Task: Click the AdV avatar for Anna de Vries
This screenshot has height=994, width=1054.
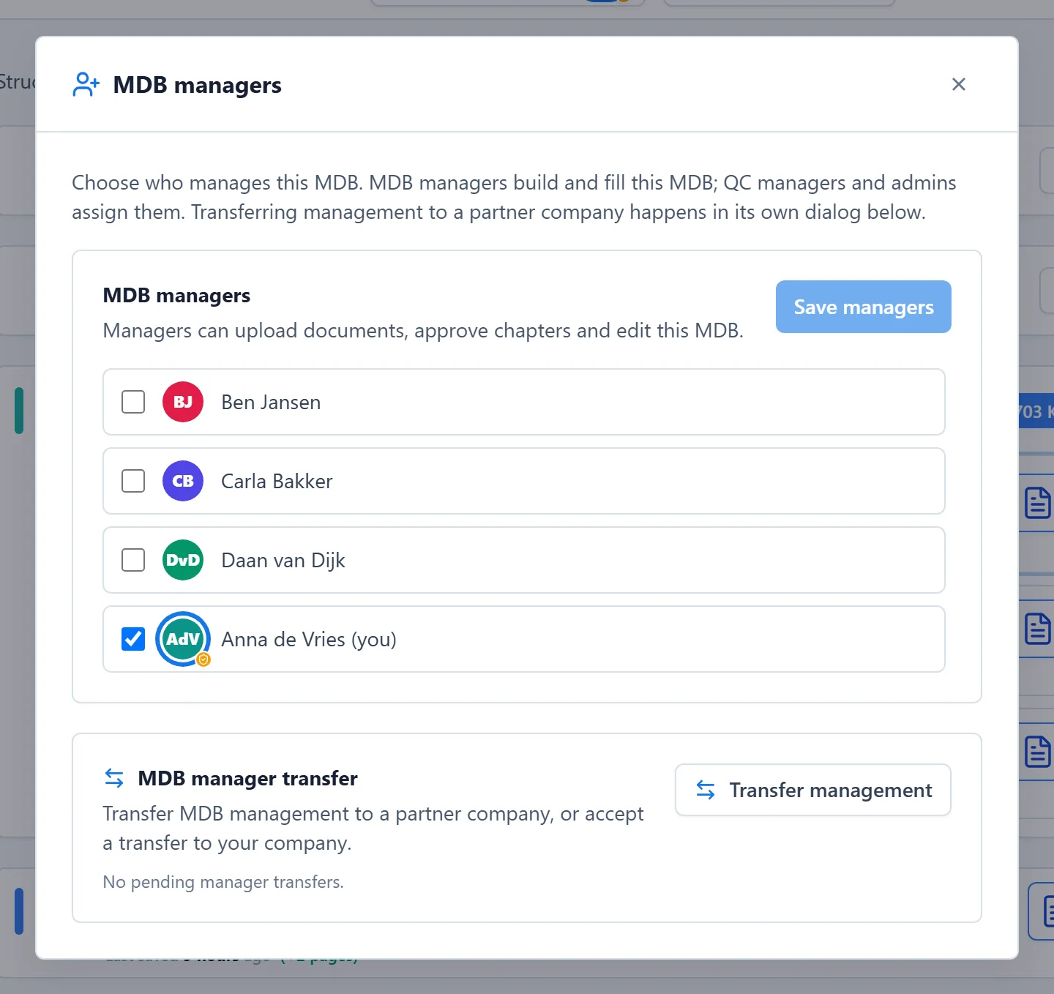Action: tap(183, 639)
